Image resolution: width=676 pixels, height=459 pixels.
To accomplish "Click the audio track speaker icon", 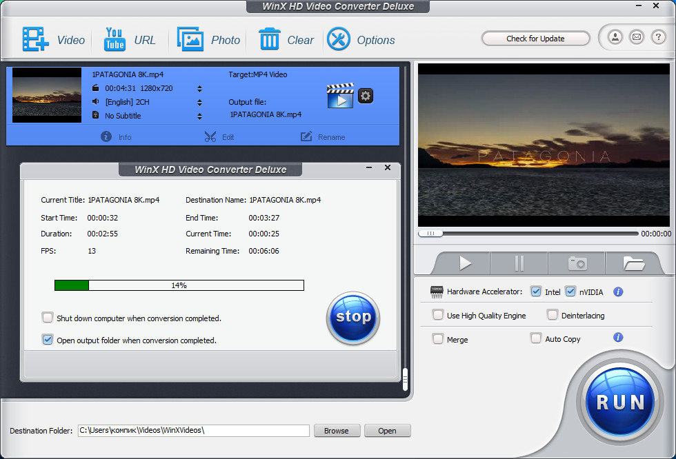I will pos(96,101).
